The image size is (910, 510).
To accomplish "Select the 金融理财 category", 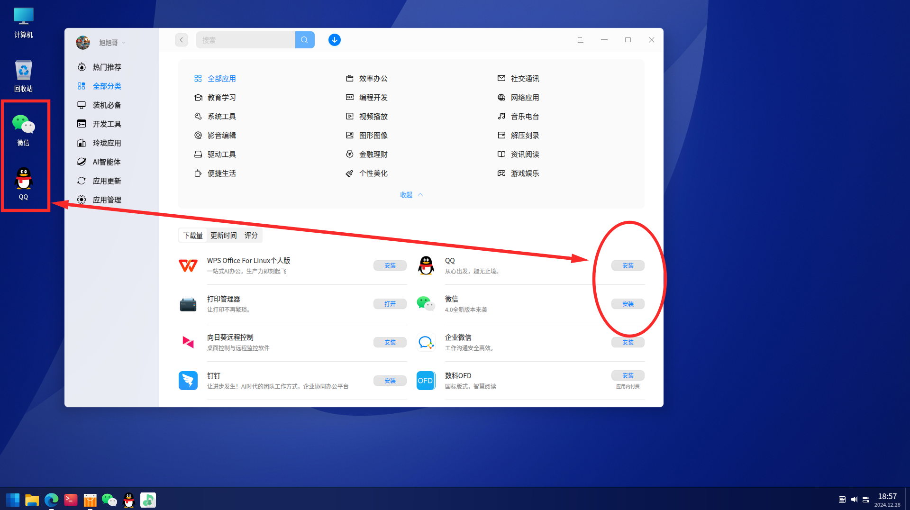I will pyautogui.click(x=367, y=154).
